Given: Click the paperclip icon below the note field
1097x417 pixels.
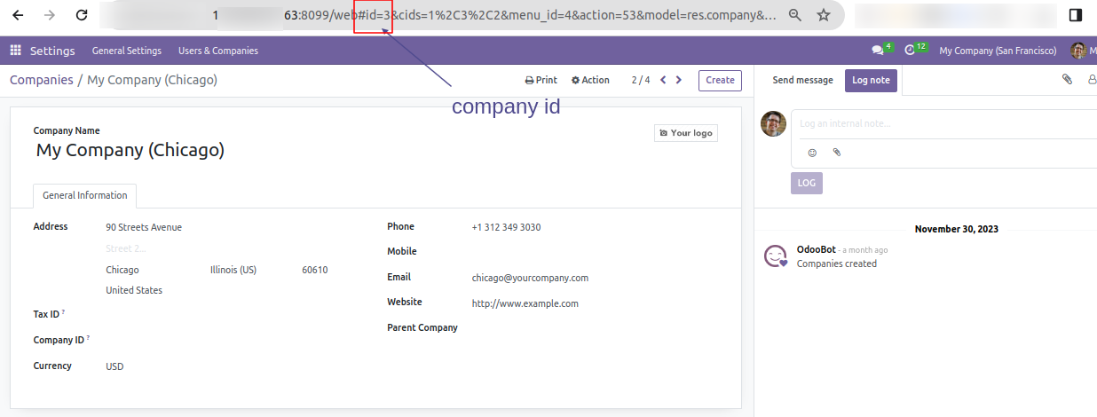Looking at the screenshot, I should (836, 153).
